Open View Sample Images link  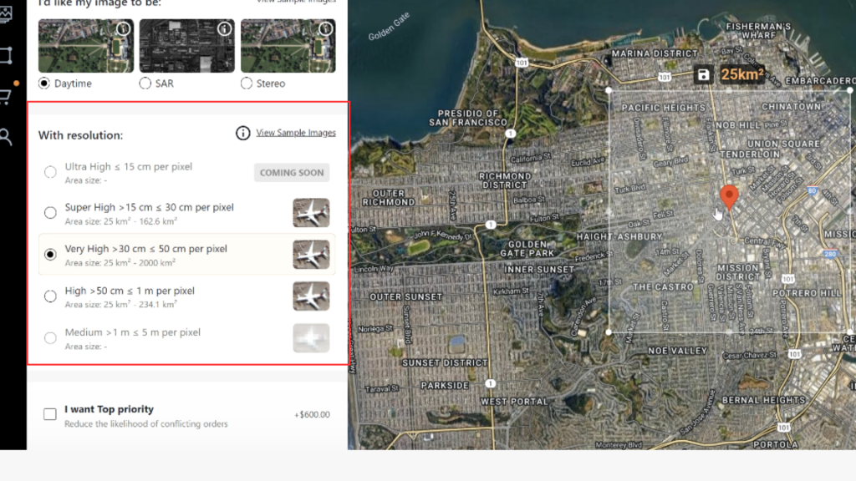(296, 133)
